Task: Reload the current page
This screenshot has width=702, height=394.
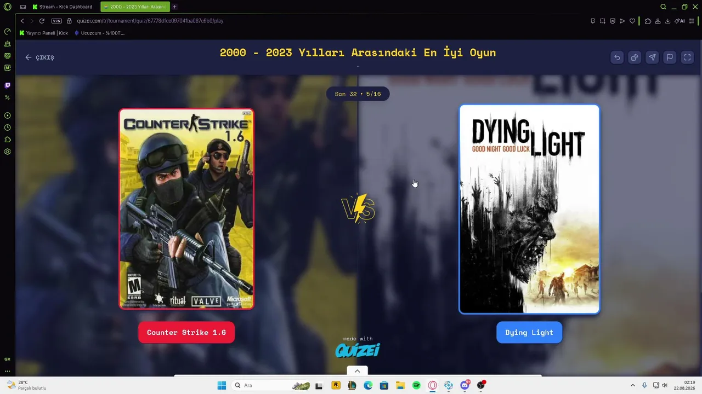Action: [x=41, y=21]
